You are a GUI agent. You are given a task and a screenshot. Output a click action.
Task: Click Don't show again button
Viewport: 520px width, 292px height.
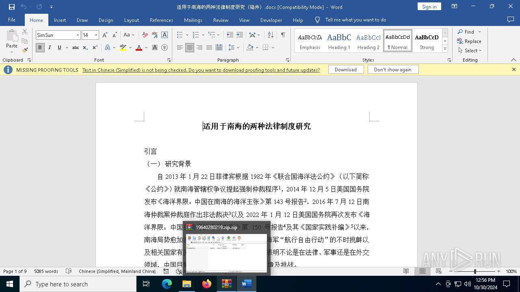[x=393, y=70]
